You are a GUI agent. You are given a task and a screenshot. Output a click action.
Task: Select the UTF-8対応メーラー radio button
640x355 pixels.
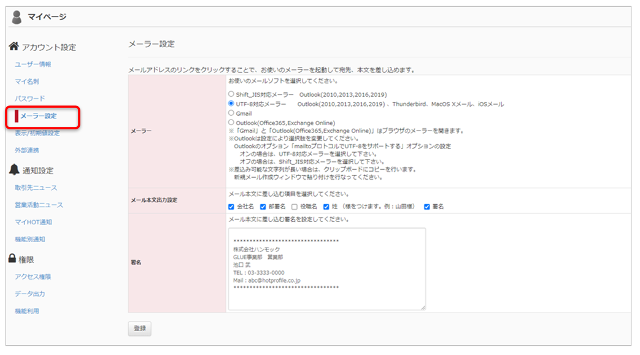pyautogui.click(x=231, y=103)
